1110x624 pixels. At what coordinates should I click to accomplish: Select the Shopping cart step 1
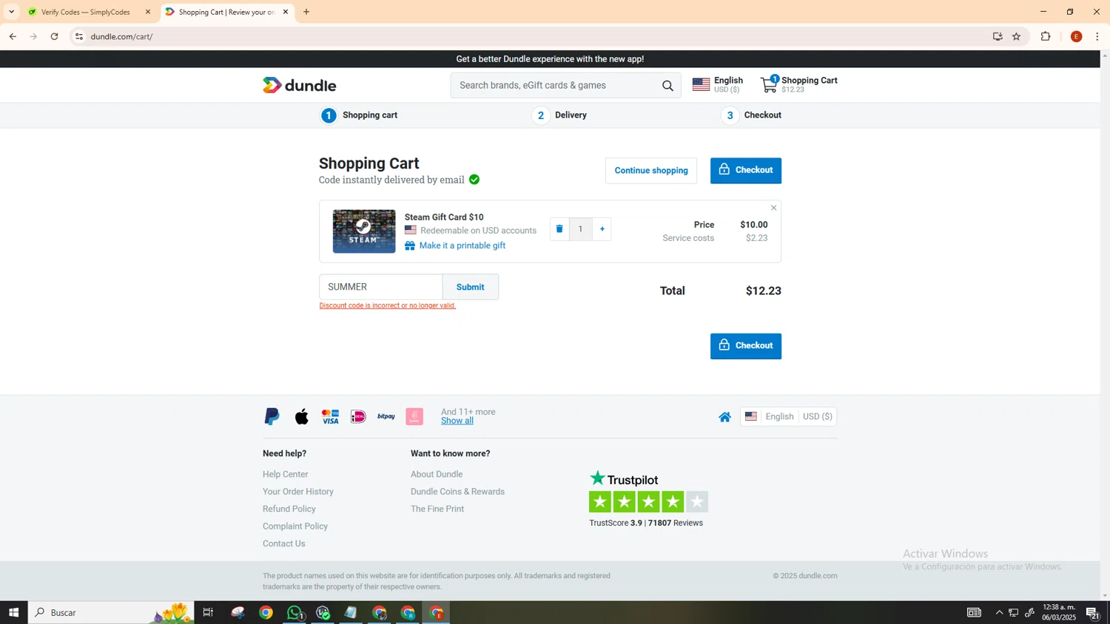360,115
